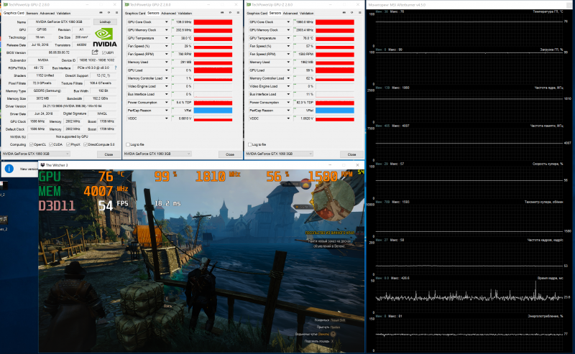
Task: Click the BIOS Version field 86.06.59.00.72
Action: click(x=59, y=52)
